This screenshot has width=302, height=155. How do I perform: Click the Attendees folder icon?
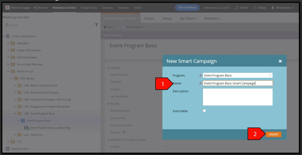[13, 43]
